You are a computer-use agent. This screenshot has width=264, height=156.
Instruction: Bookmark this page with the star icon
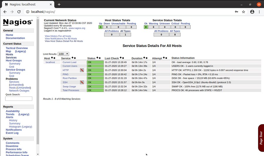pyautogui.click(x=243, y=12)
